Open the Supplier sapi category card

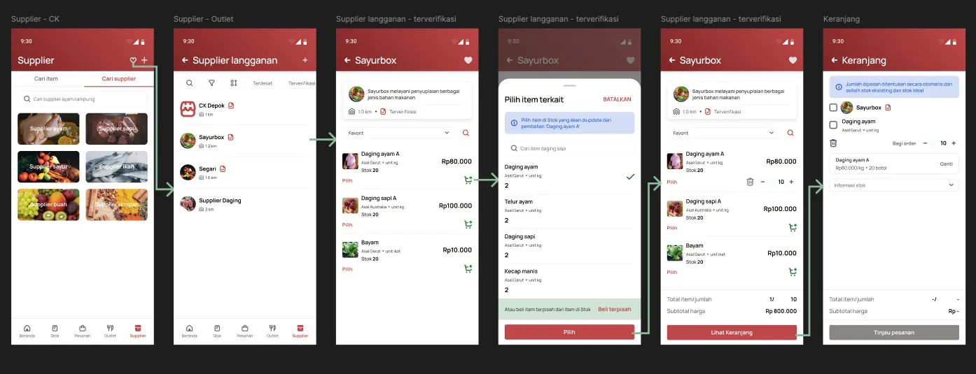click(116, 129)
